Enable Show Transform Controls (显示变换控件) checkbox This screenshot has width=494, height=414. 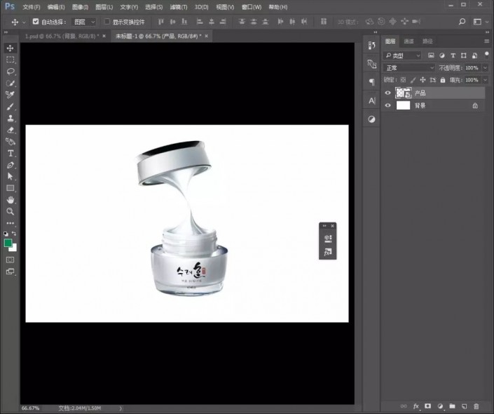click(x=107, y=22)
